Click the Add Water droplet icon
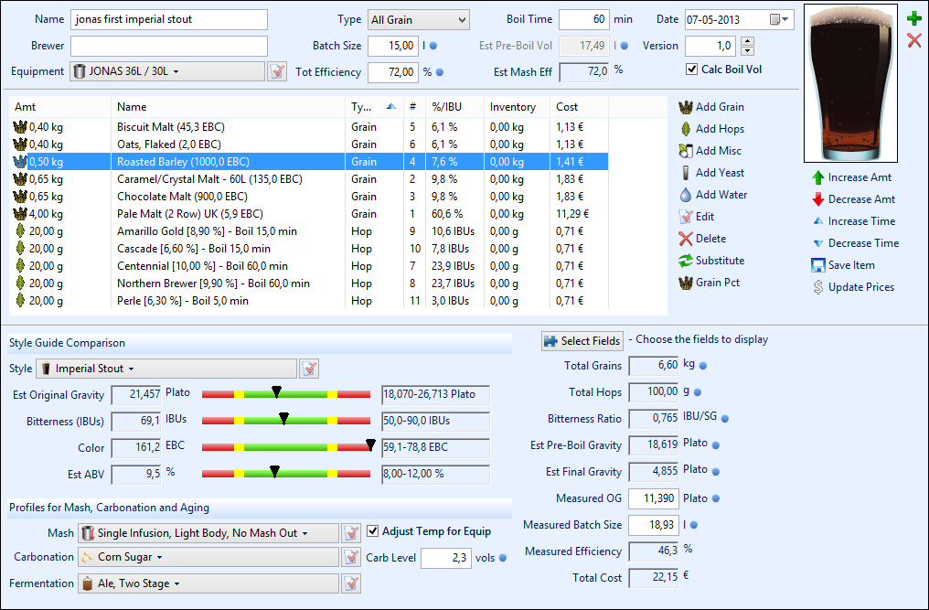Viewport: 929px width, 610px height. 686,195
